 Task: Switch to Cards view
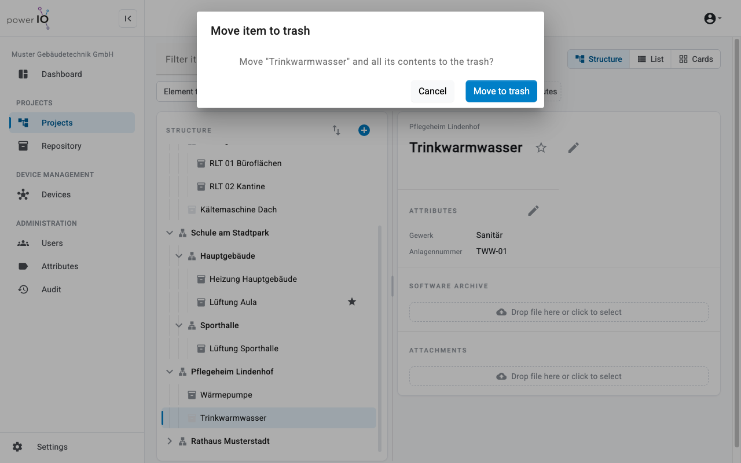696,59
